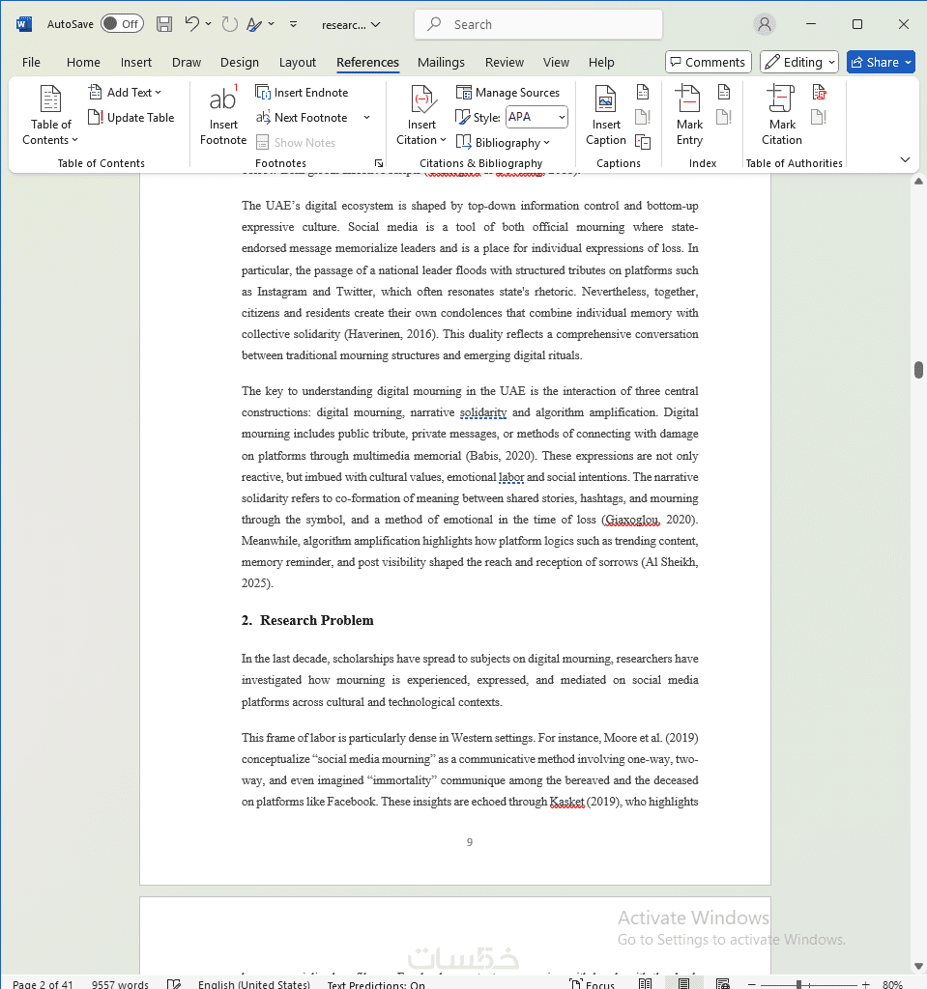Toggle the AutoSave switch
927x989 pixels.
click(x=122, y=24)
